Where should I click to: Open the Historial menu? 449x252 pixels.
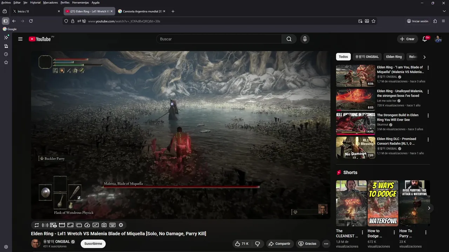35,2
